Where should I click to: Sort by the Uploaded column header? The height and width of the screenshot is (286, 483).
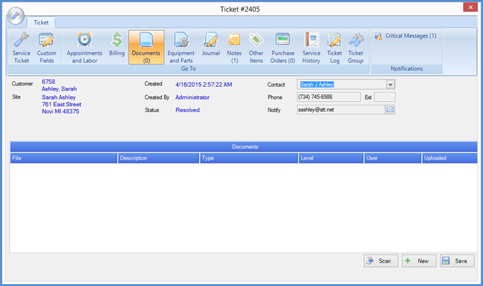(x=450, y=158)
